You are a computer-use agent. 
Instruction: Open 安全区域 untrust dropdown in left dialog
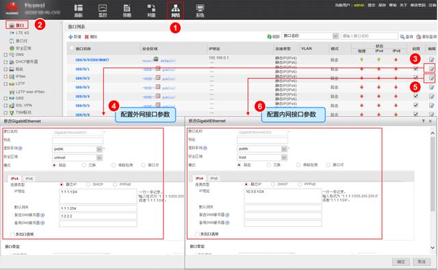[x=99, y=158]
